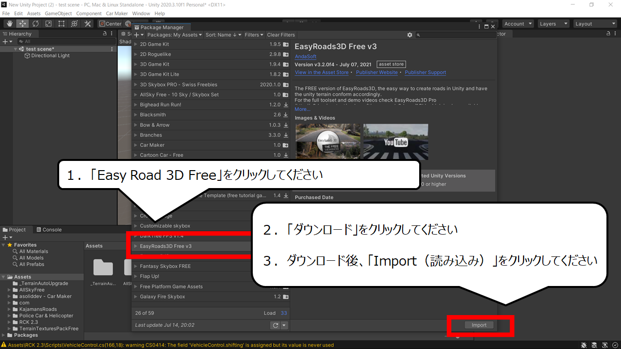The width and height of the screenshot is (621, 349).
Task: Click download icon for Bow & Arrow
Action: 286,125
